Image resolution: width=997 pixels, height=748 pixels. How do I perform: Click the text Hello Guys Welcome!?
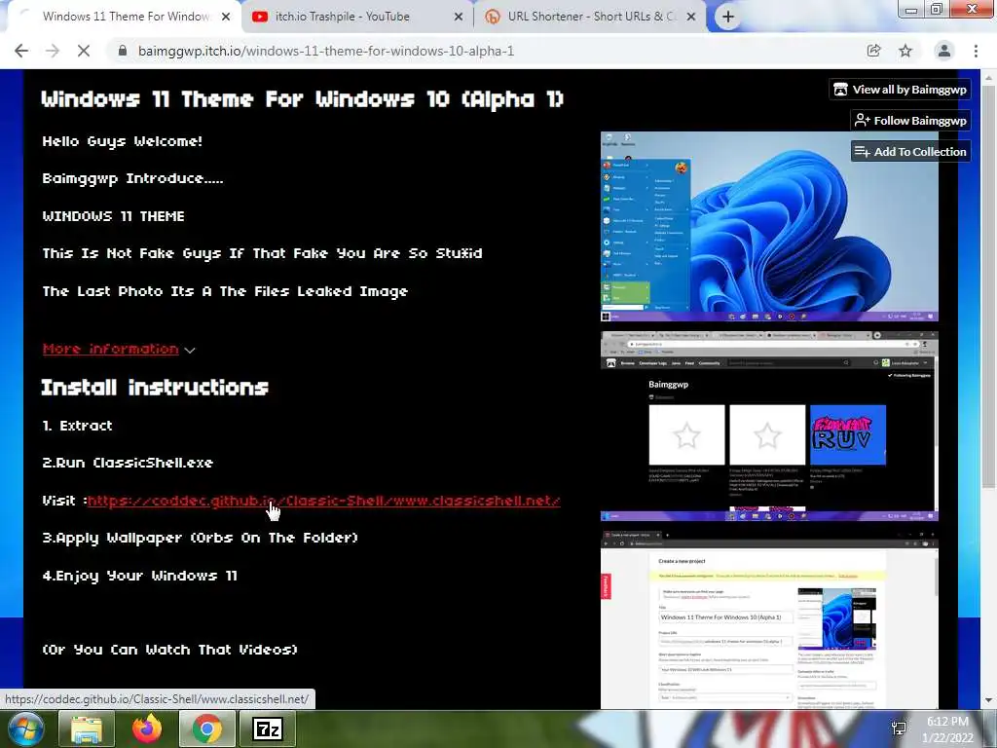(123, 142)
